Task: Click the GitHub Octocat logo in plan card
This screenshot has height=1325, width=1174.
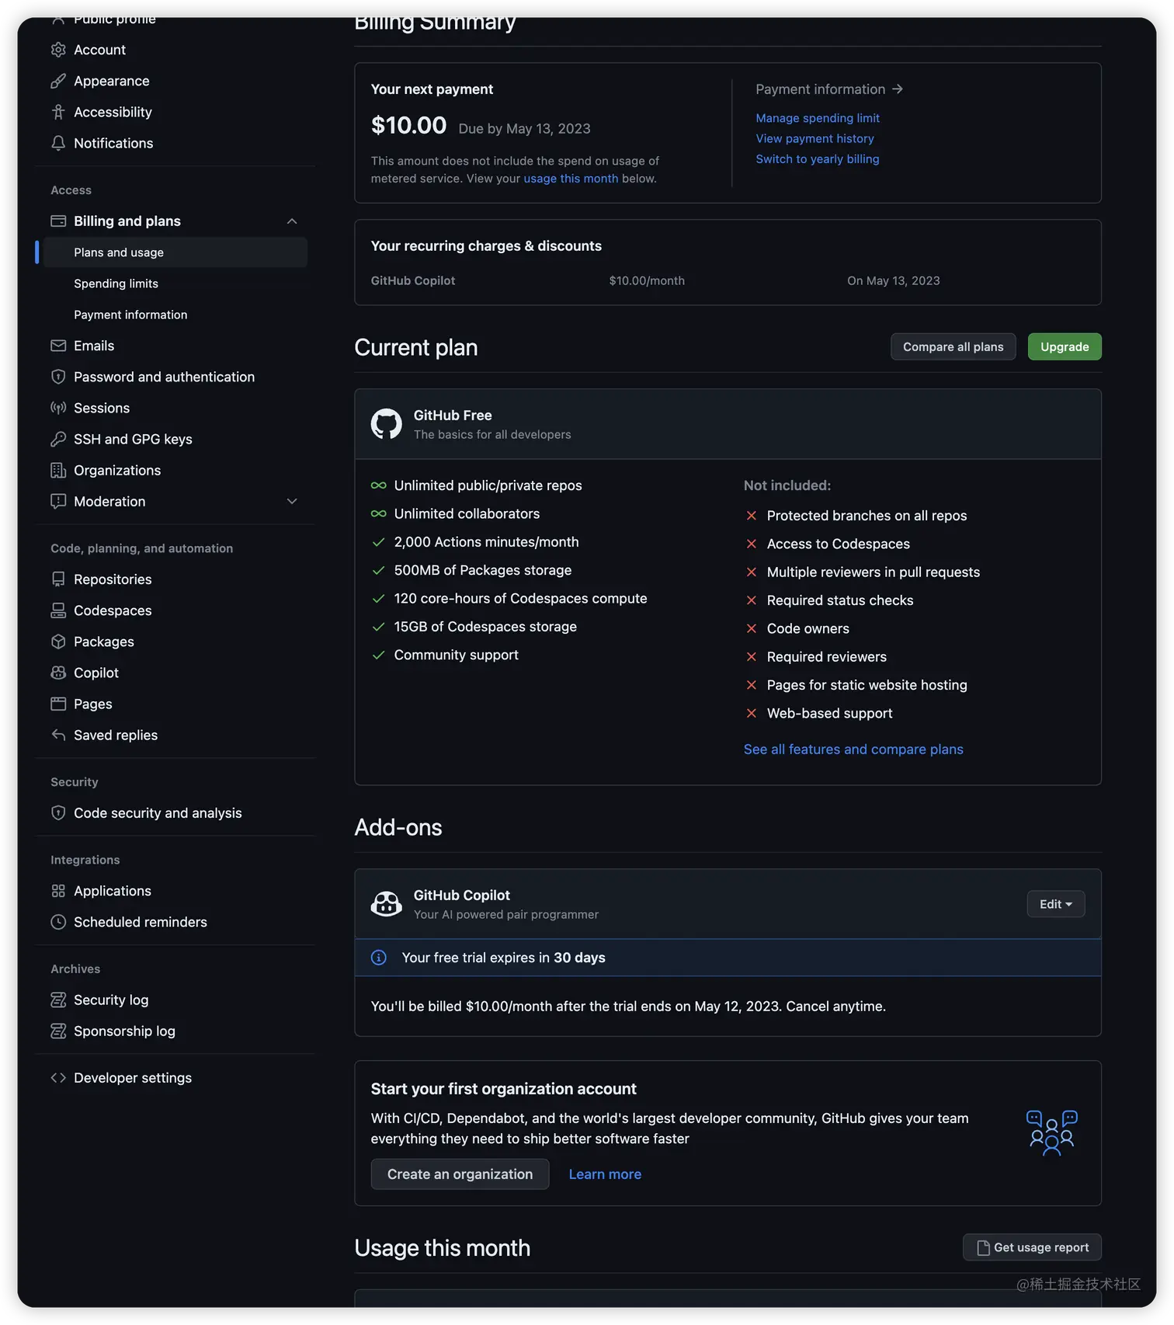Action: [x=387, y=424]
